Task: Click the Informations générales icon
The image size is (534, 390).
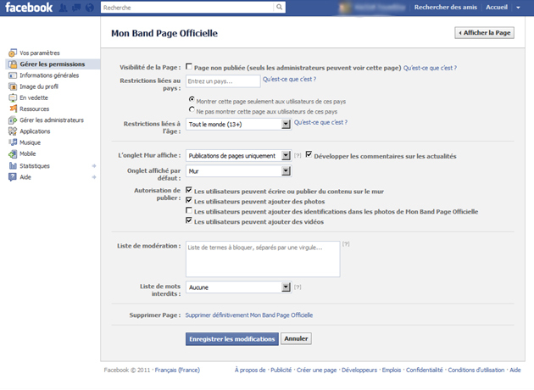Action: tap(13, 75)
